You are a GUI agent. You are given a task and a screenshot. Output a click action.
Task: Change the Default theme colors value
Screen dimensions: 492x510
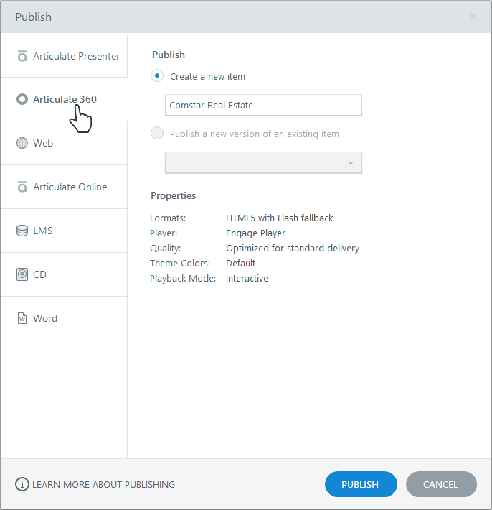coord(241,263)
